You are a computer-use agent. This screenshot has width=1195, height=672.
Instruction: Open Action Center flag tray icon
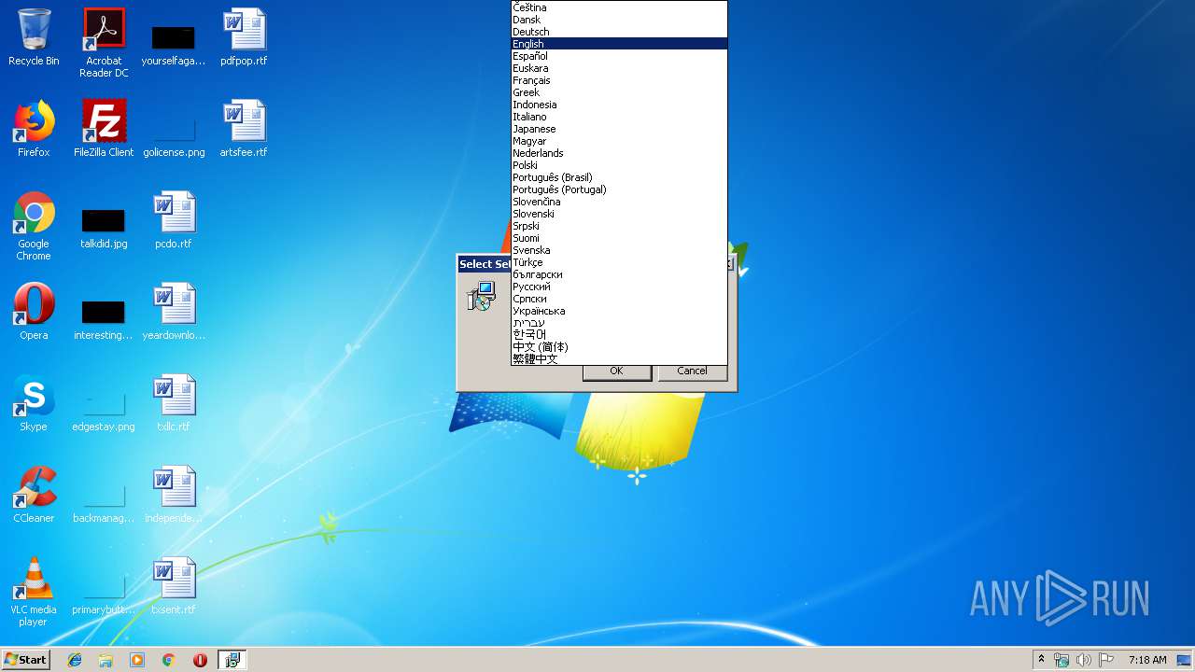tap(1105, 660)
